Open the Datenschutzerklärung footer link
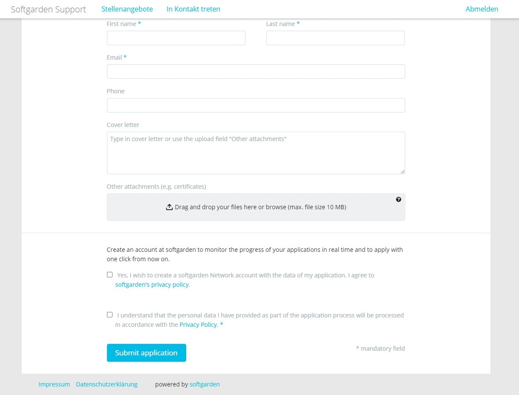 click(107, 384)
